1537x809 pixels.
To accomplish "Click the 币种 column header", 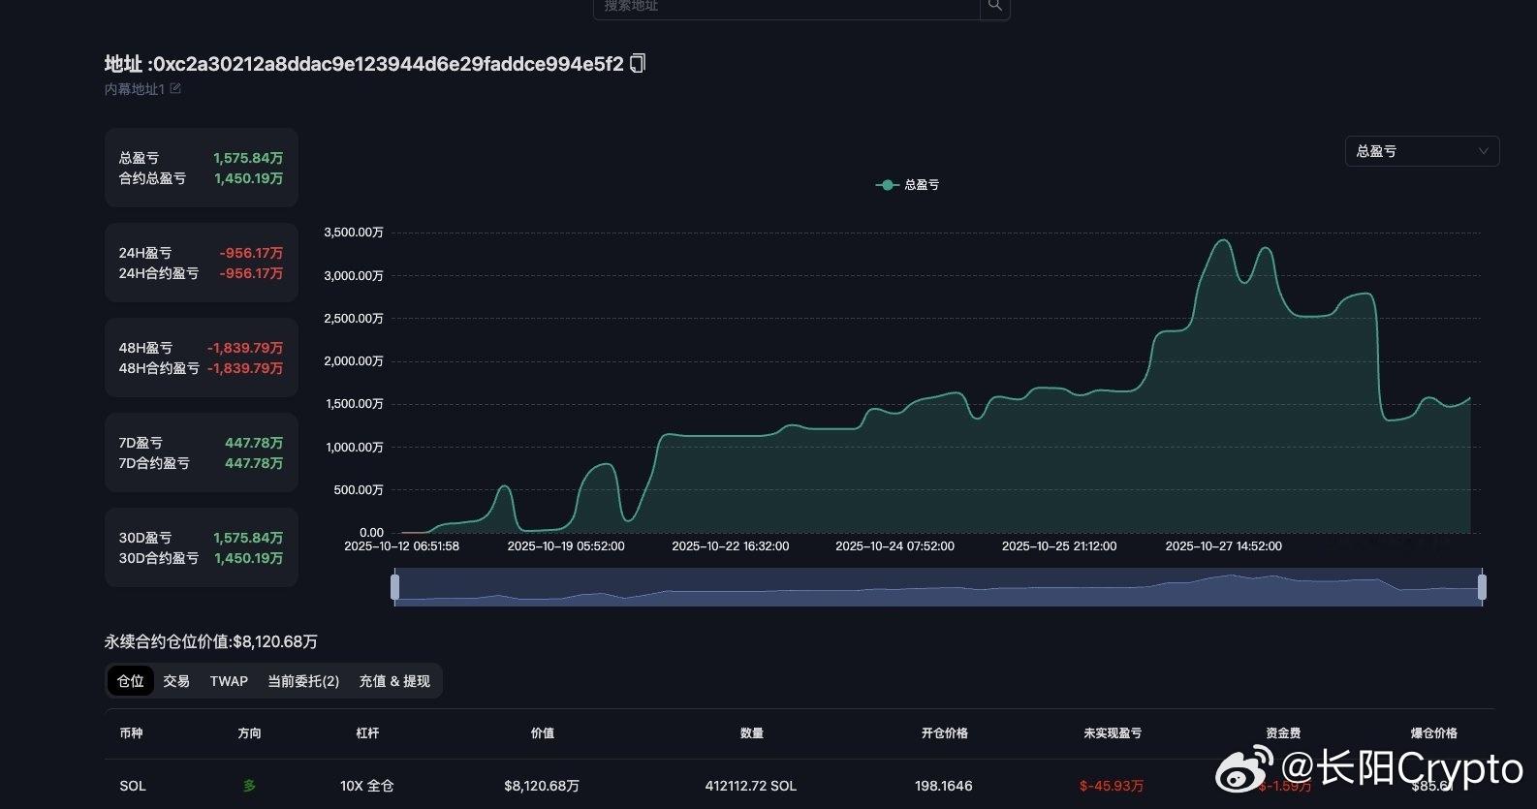I will tap(131, 733).
